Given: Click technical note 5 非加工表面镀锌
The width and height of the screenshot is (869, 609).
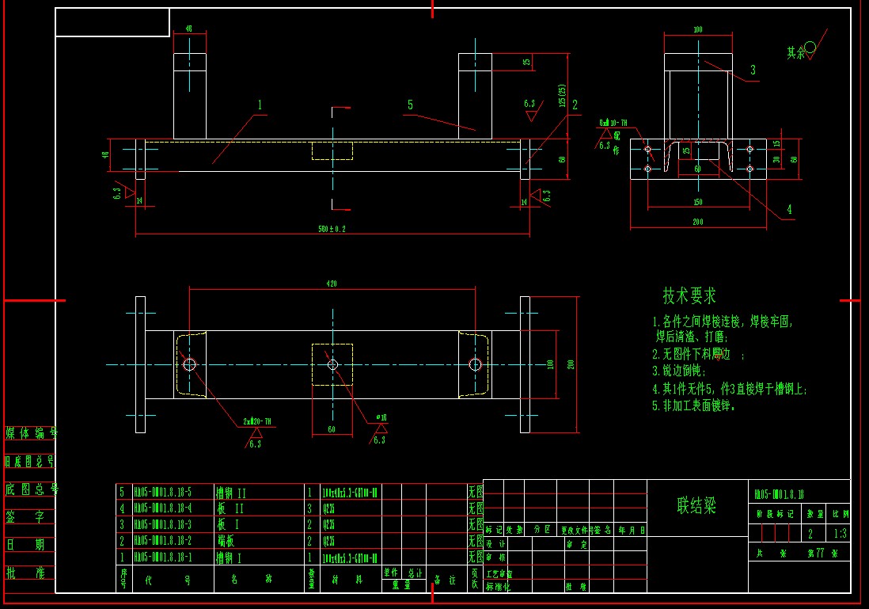Looking at the screenshot, I should pos(693,405).
